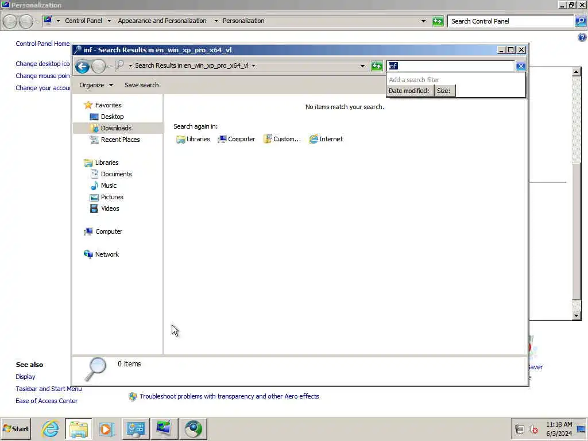Open Change desktop icons link
Viewport: 588px width, 441px height.
coord(42,64)
